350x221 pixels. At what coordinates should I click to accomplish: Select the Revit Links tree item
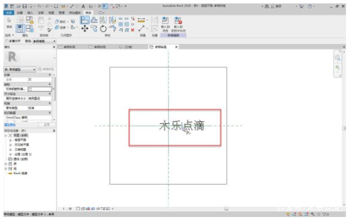[x=21, y=173]
